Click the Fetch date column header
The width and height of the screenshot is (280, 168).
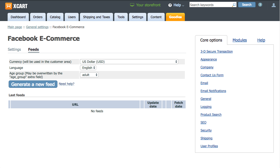(179, 104)
